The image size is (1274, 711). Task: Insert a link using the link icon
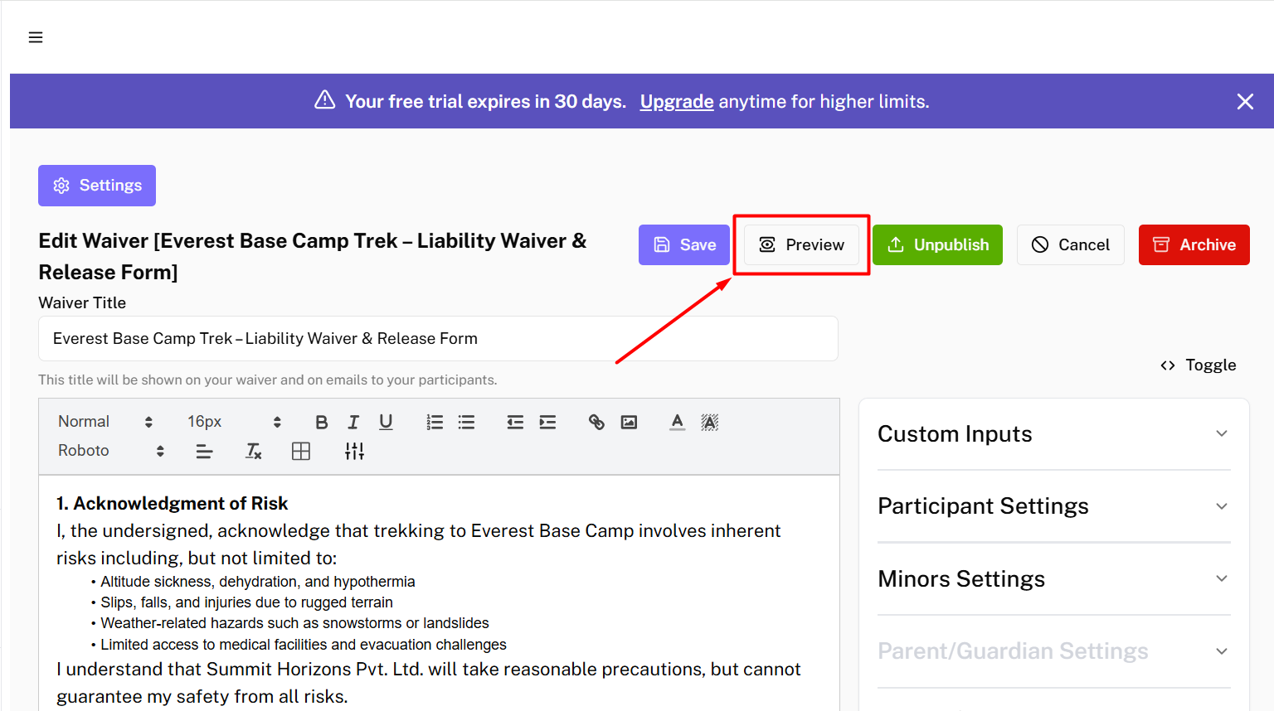tap(596, 422)
